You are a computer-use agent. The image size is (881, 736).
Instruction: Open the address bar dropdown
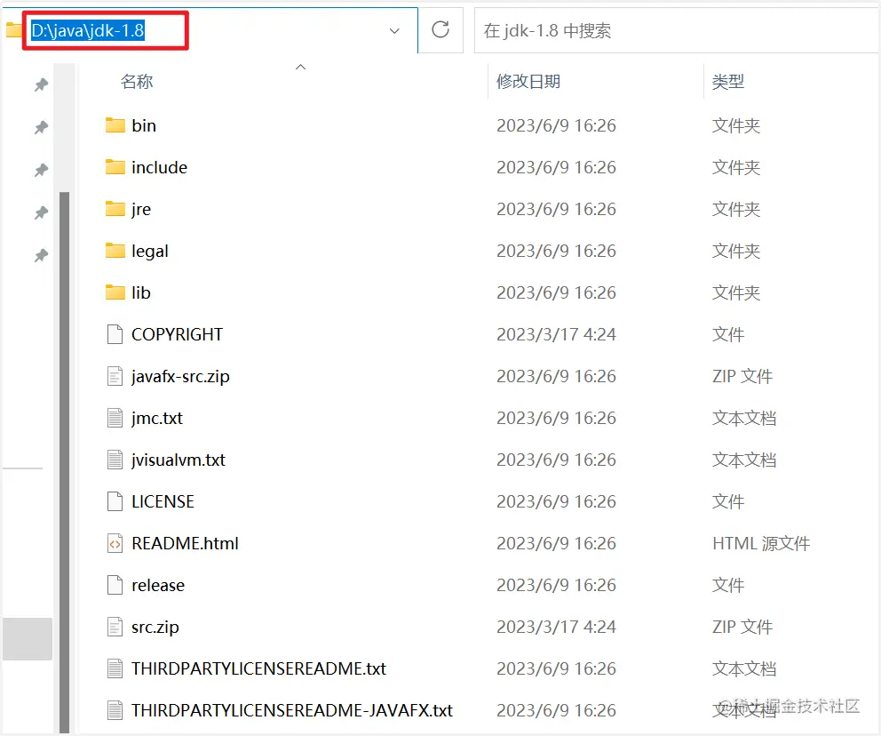(394, 30)
